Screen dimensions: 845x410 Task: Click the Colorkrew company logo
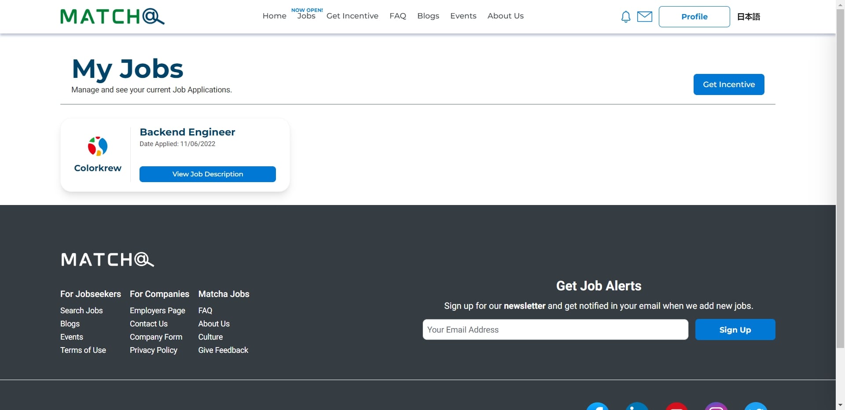[x=98, y=146]
